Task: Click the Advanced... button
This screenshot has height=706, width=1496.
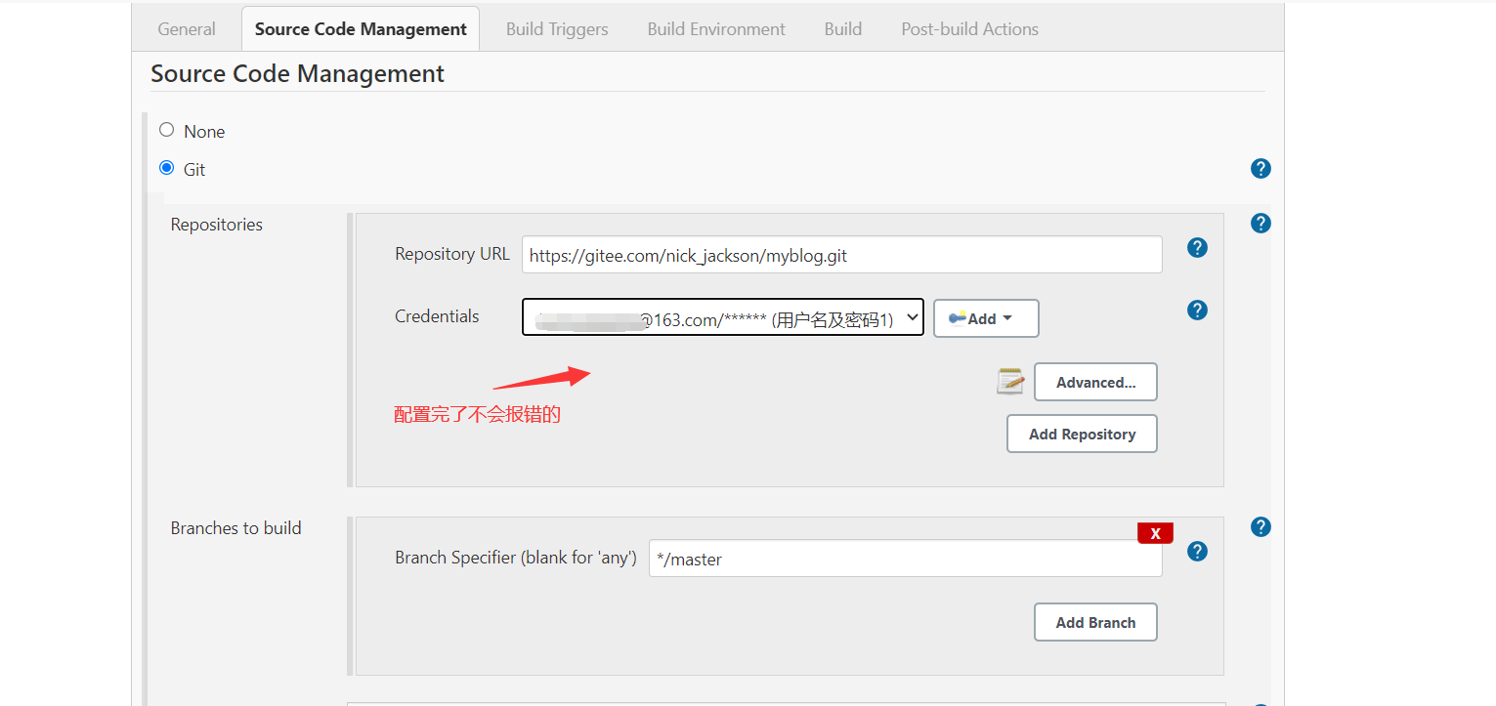Action: tap(1095, 382)
